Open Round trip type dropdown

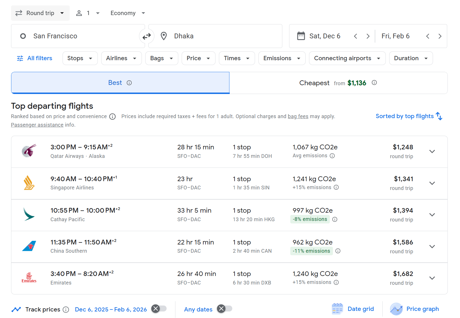[x=40, y=13]
